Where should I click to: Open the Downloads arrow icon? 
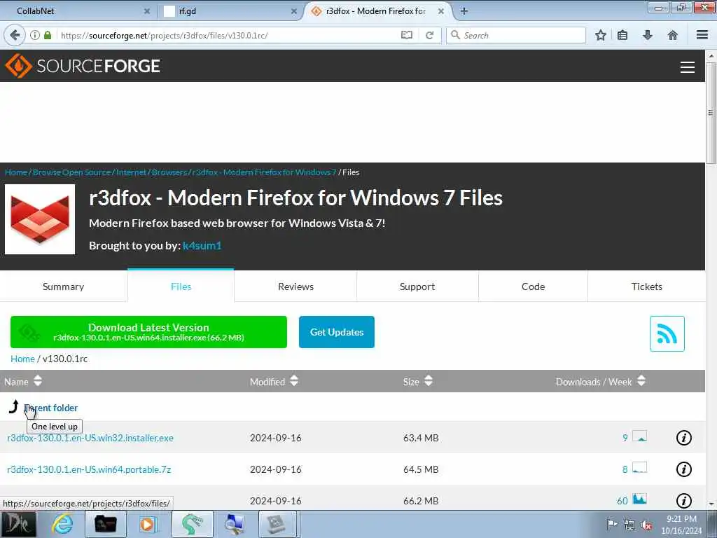(648, 35)
